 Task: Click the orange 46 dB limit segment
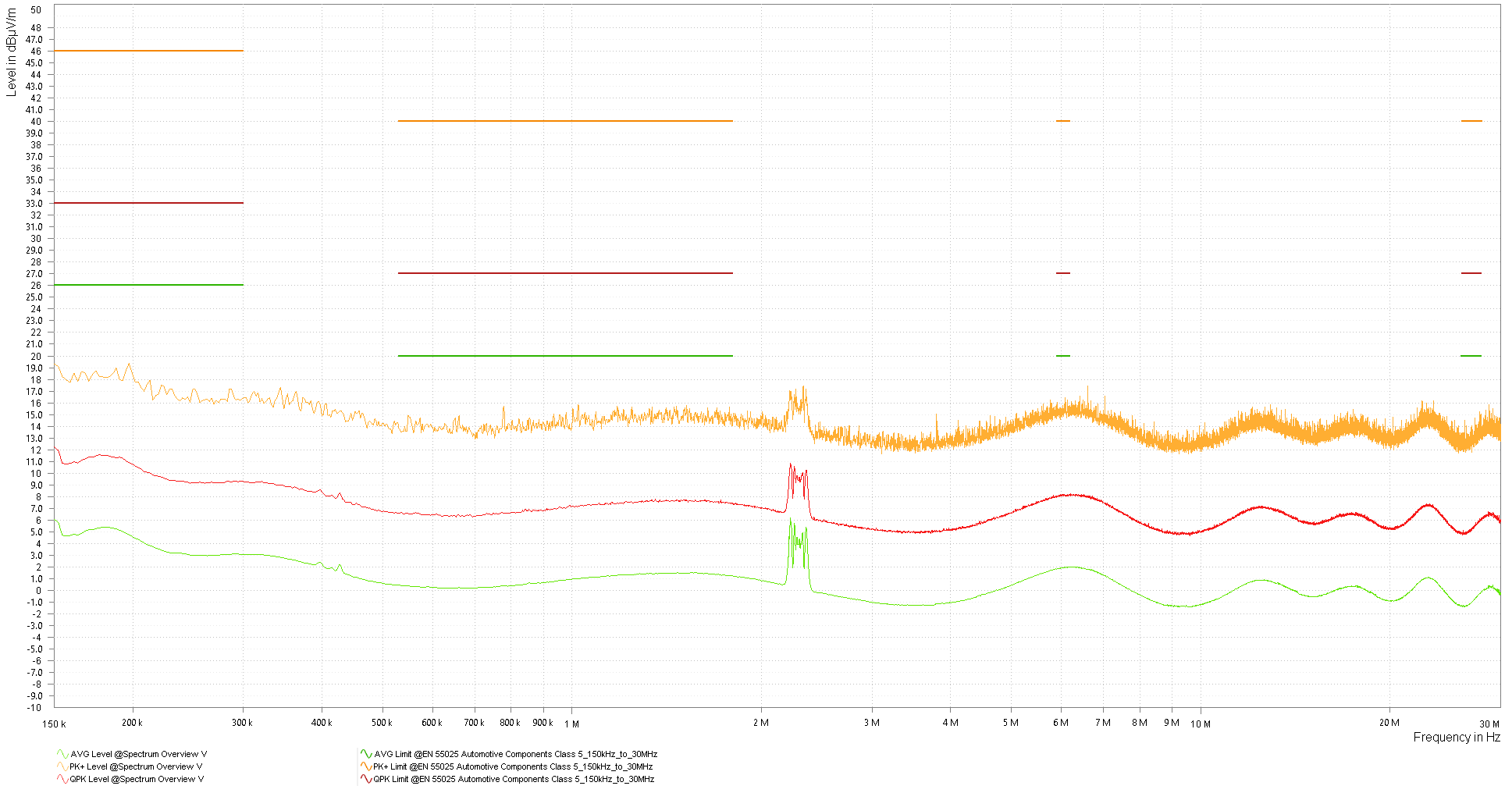[148, 49]
